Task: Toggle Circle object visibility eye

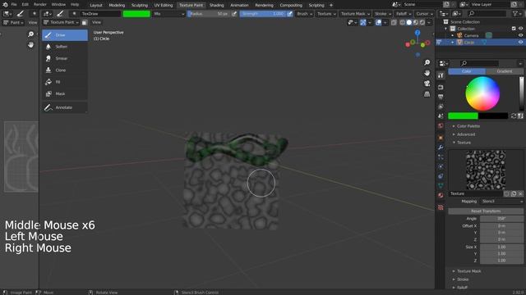Action: point(520,43)
